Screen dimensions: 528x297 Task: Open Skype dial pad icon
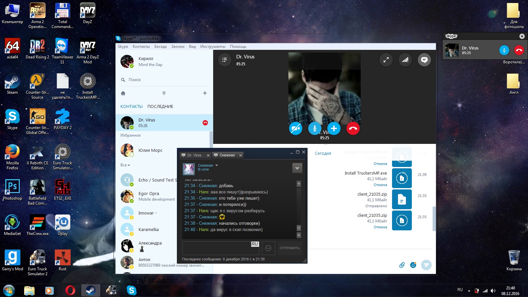click(x=164, y=93)
